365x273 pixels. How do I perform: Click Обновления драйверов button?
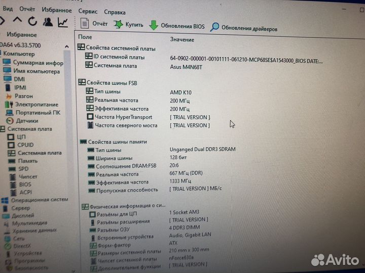click(x=243, y=28)
